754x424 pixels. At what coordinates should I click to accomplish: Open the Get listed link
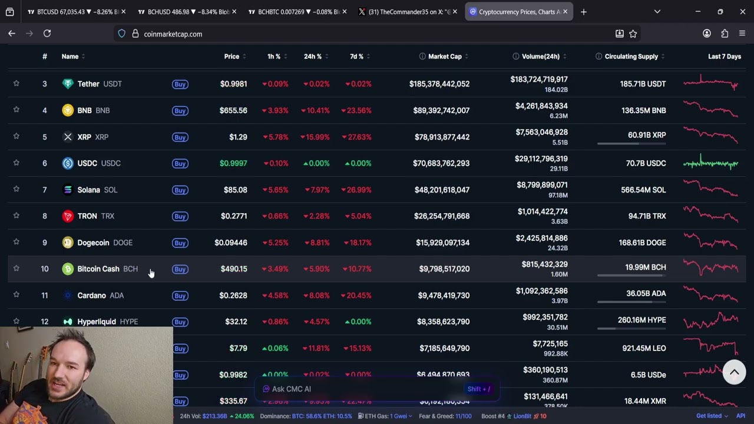point(712,416)
